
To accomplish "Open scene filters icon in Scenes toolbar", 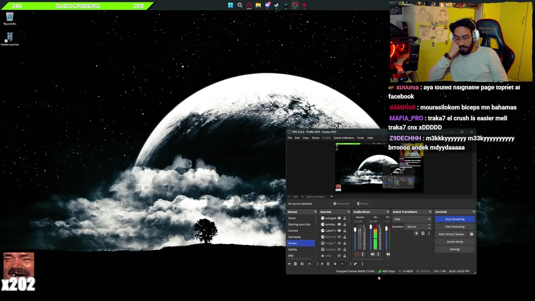I will [x=302, y=264].
